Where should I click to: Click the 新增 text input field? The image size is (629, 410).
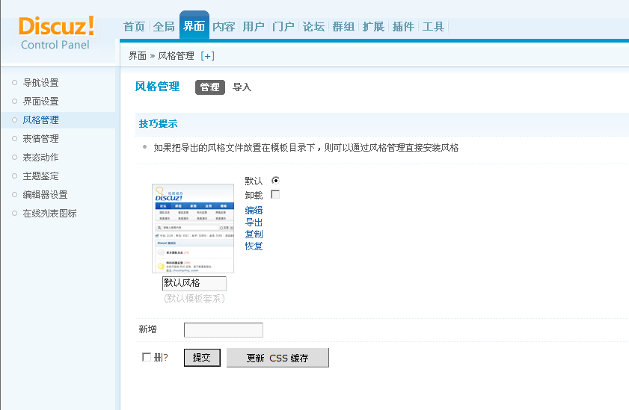pos(224,330)
